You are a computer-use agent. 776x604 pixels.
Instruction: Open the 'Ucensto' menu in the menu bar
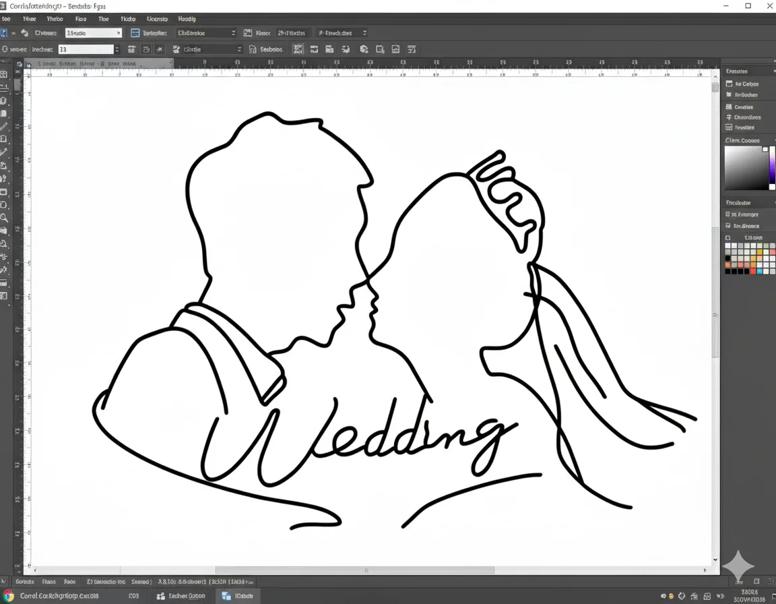(158, 19)
